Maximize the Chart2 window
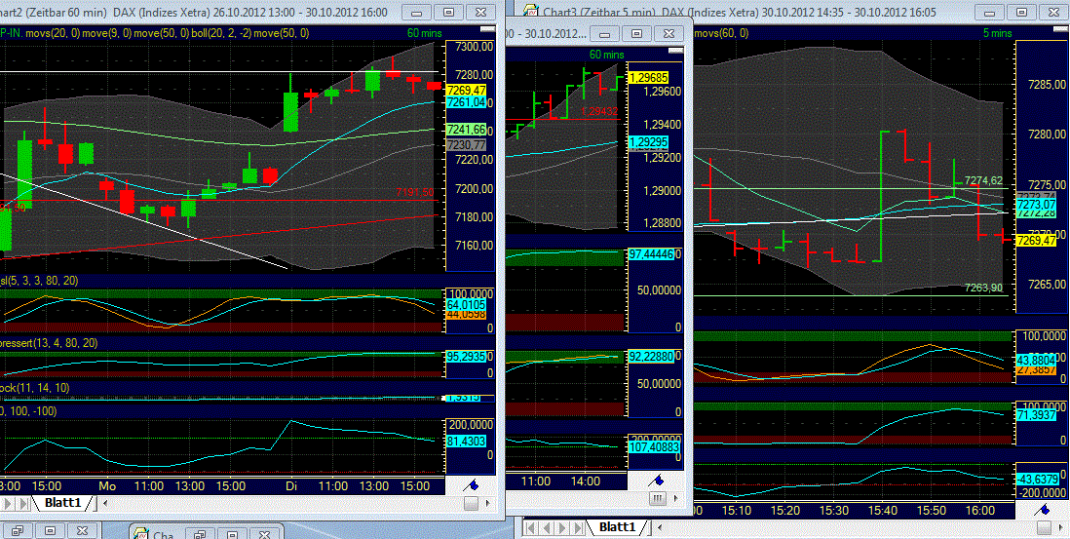Image resolution: width=1070 pixels, height=539 pixels. point(448,13)
